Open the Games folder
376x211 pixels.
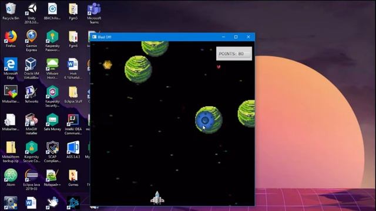tap(73, 177)
